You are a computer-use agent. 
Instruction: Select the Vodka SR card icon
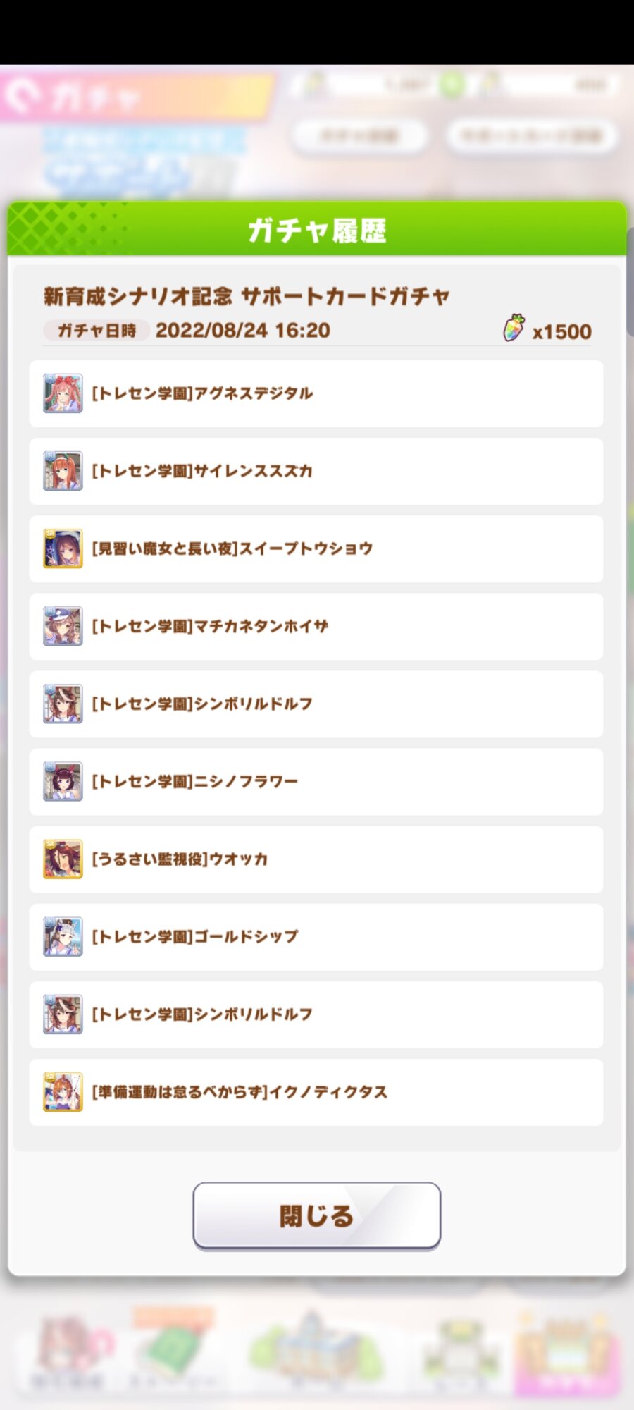pyautogui.click(x=63, y=859)
